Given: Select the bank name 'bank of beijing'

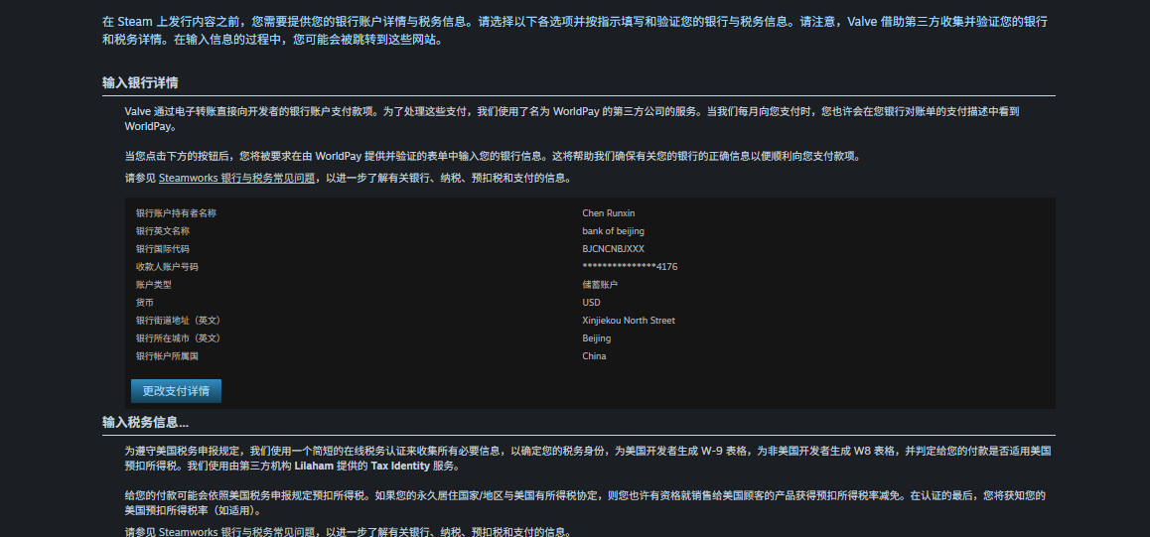Looking at the screenshot, I should click(613, 230).
